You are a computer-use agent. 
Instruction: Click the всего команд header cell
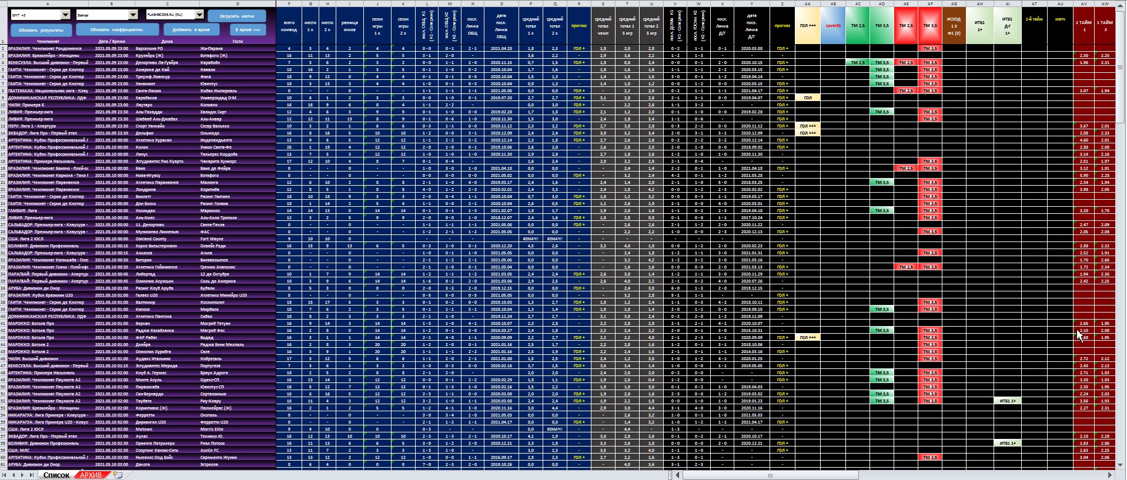coord(289,26)
